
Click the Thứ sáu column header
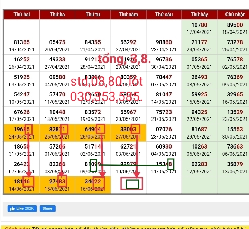point(164,15)
